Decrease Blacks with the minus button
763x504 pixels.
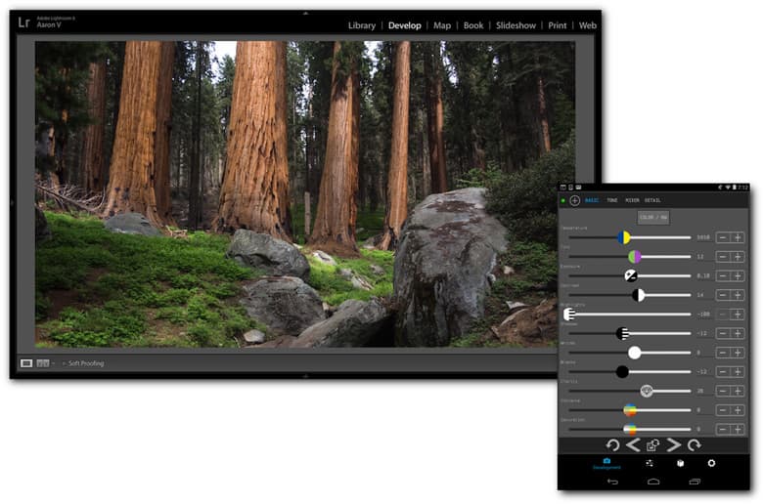click(723, 372)
